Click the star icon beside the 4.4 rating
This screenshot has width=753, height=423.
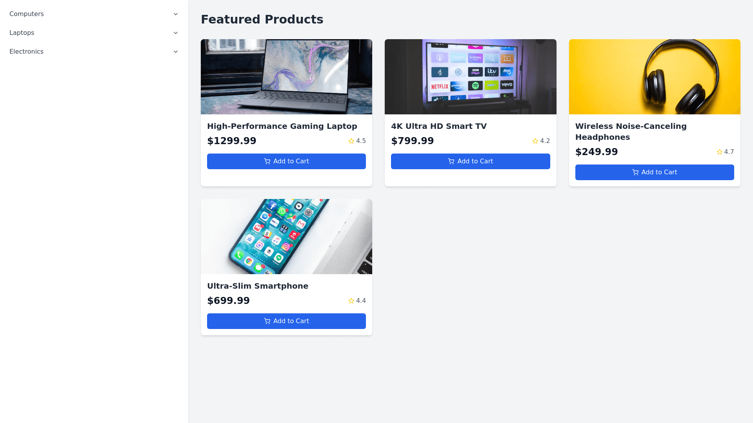pyautogui.click(x=351, y=301)
